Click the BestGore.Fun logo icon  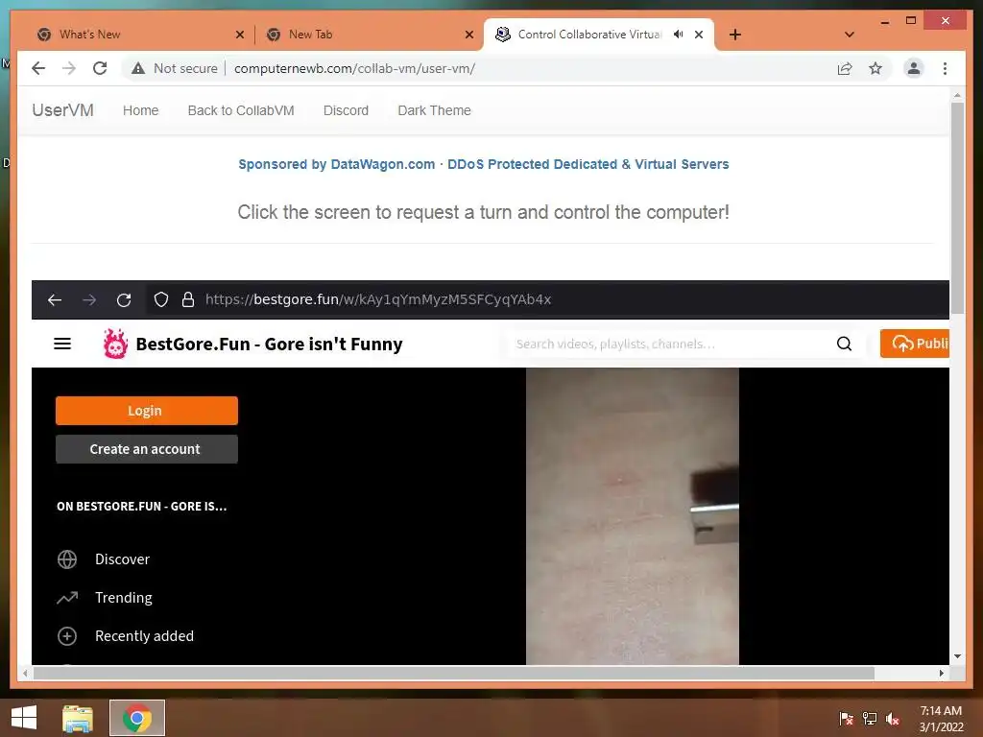[115, 344]
